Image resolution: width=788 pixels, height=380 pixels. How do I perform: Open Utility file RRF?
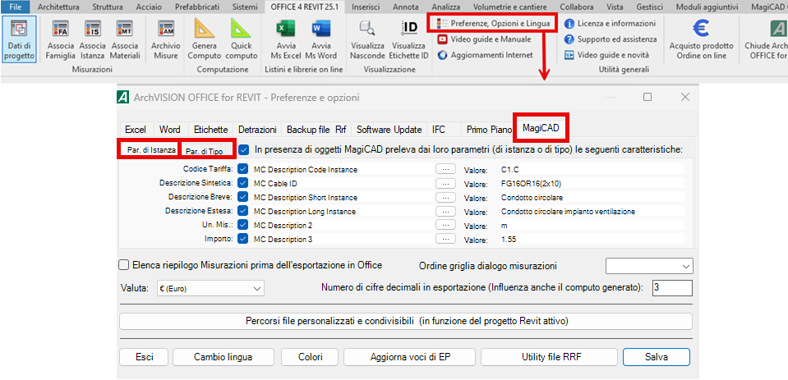point(549,357)
